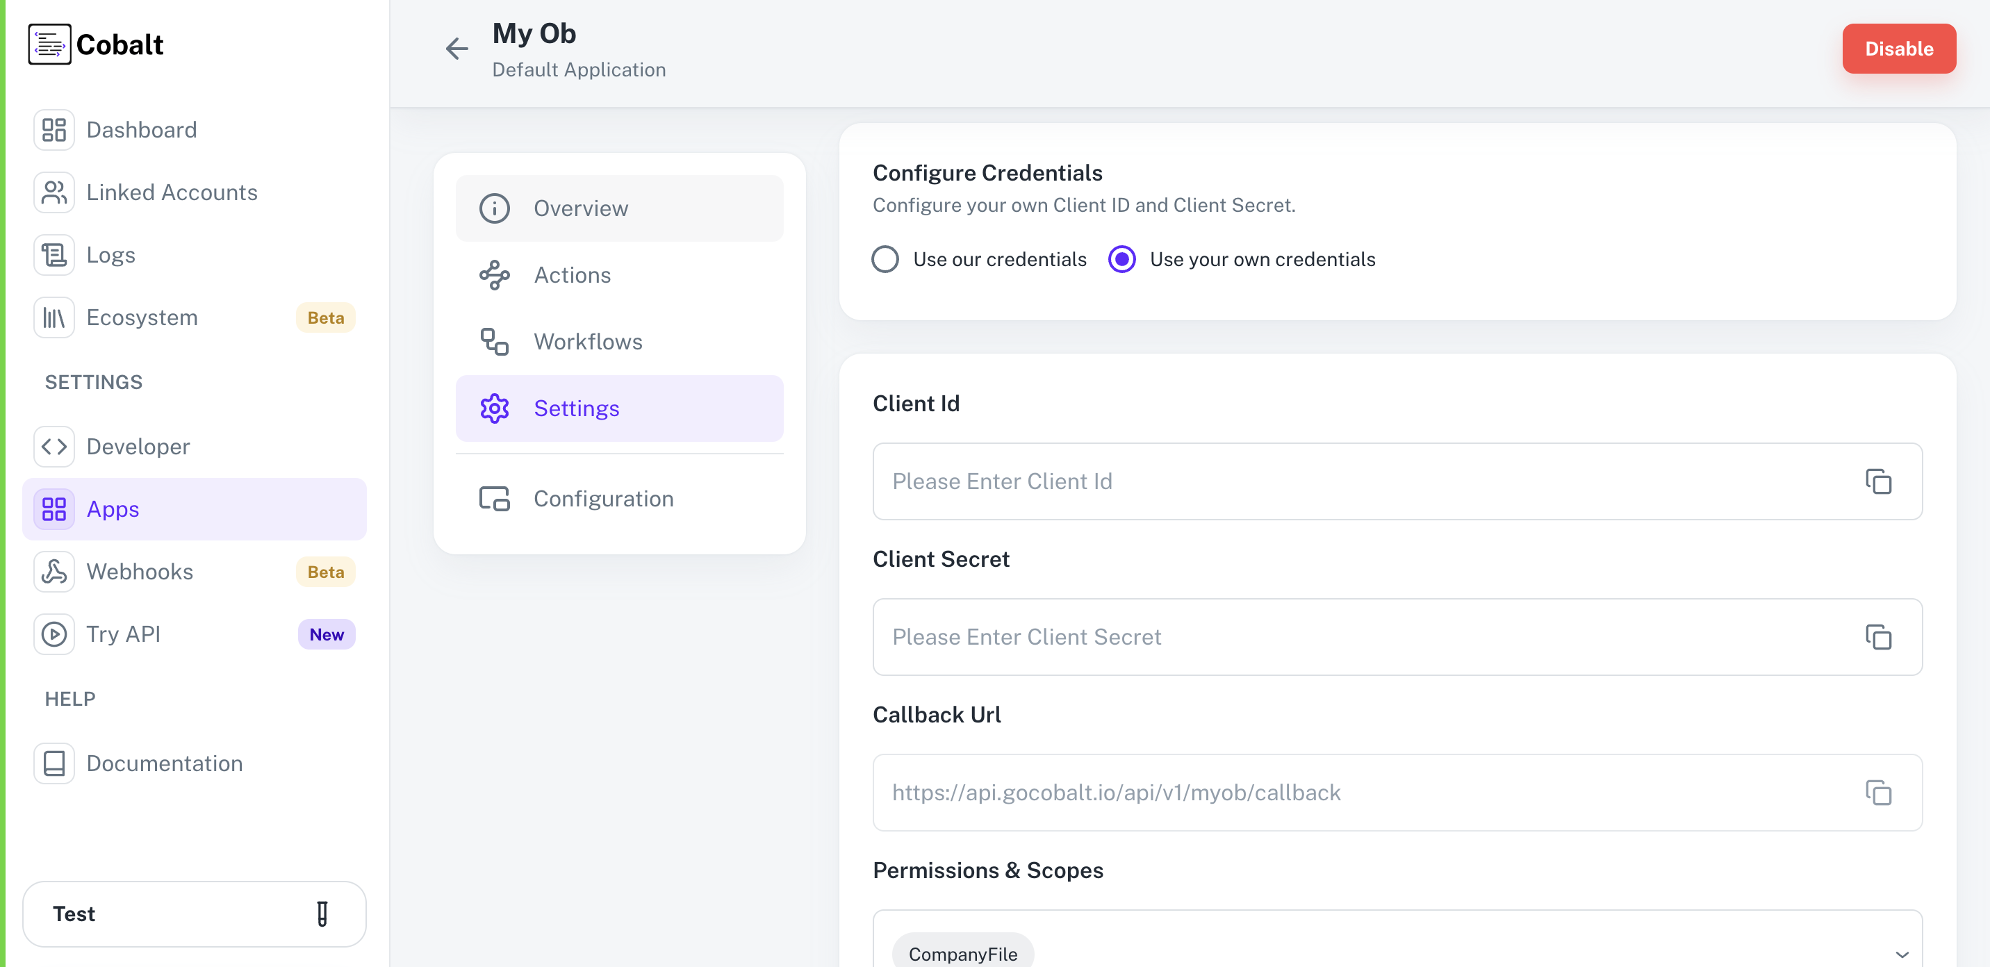Open the Documentation page
This screenshot has height=967, width=1990.
pos(165,763)
